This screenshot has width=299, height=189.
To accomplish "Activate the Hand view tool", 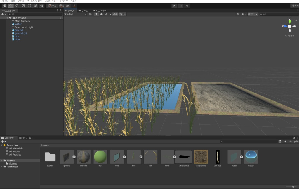I will pyautogui.click(x=4, y=6).
